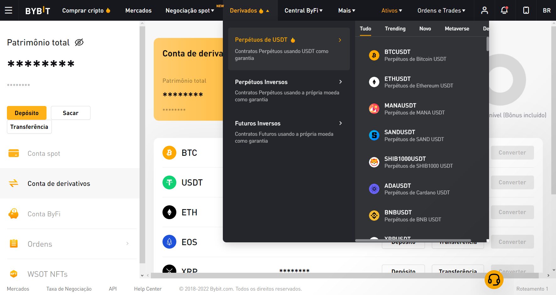Click the SANDUSDT coin icon
556x295 pixels.
tap(374, 135)
